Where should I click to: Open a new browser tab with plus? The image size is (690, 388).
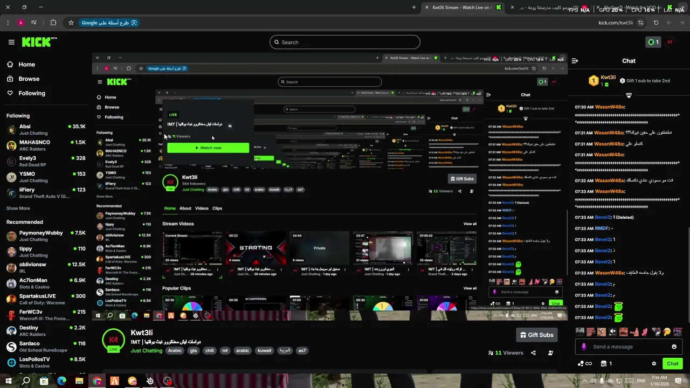pos(414,8)
